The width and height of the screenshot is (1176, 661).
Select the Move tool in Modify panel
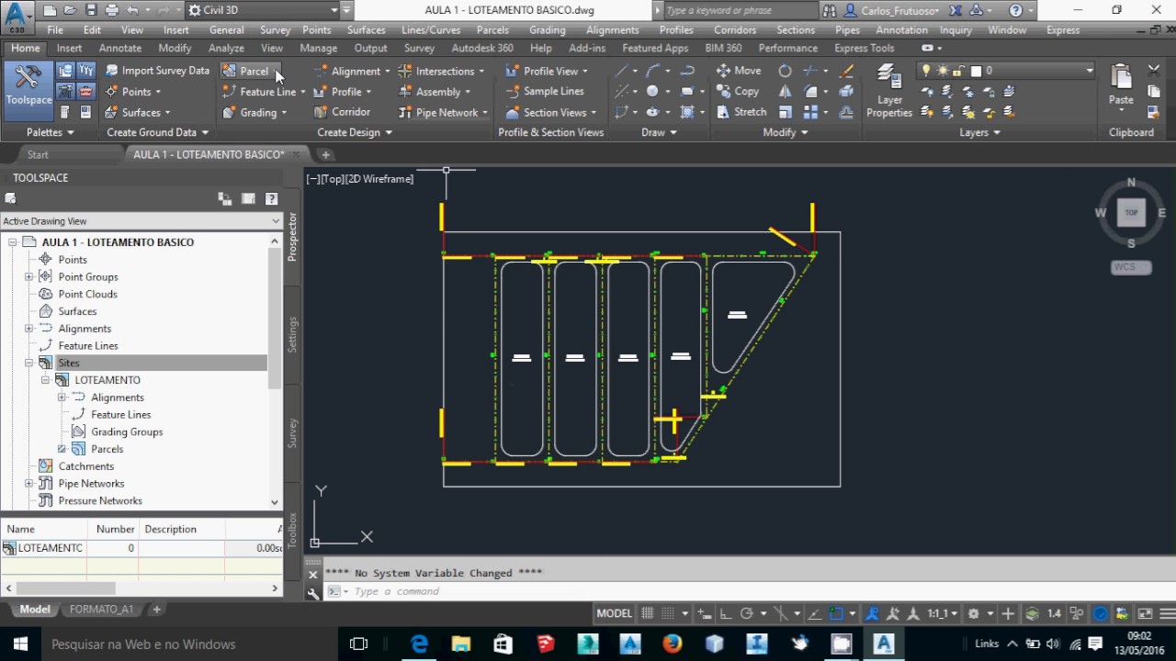pyautogui.click(x=739, y=71)
